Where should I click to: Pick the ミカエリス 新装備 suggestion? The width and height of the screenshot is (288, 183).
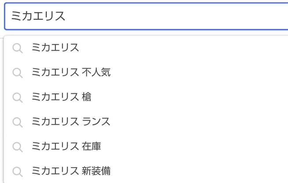click(146, 171)
